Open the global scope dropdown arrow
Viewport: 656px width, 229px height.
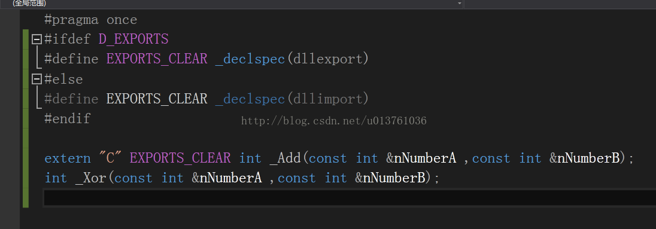[459, 4]
